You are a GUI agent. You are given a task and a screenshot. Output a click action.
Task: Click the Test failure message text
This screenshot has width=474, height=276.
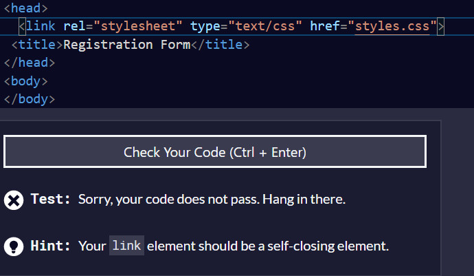(x=212, y=200)
